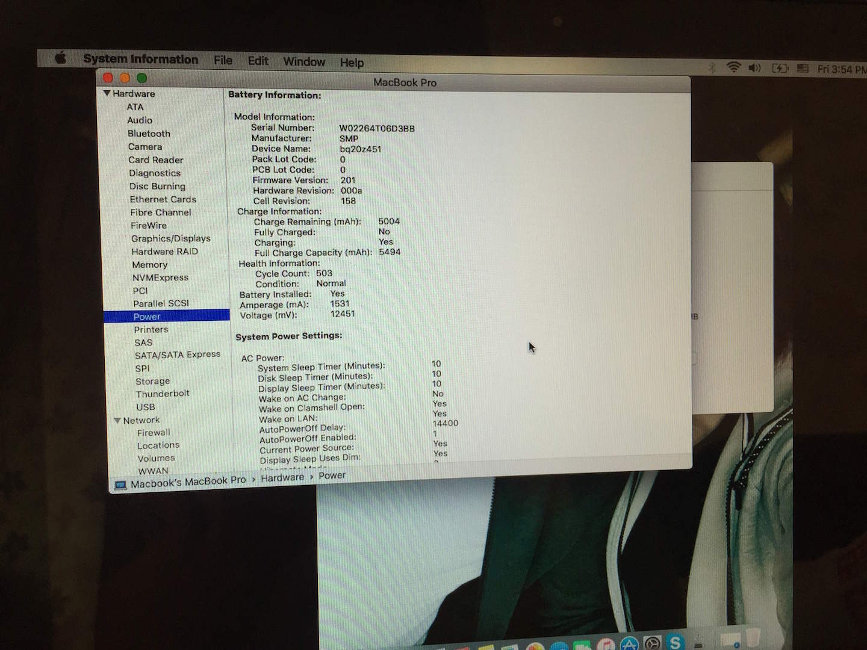
Task: Click the clock showing Fri 3:54 PM
Action: pos(841,69)
